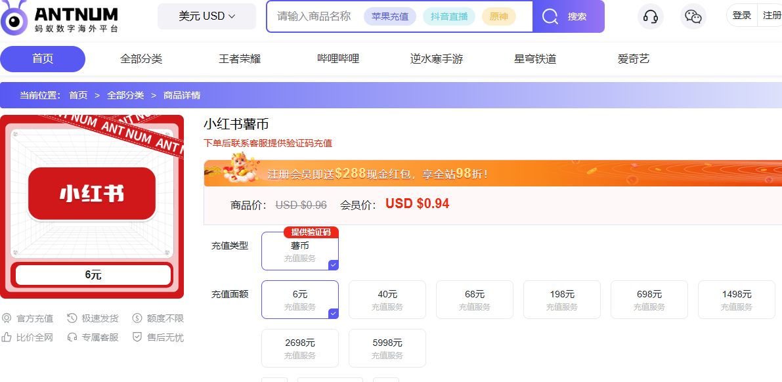Click the 抖音直播 search tag
Viewport: 782px width, 382px height.
coord(449,16)
